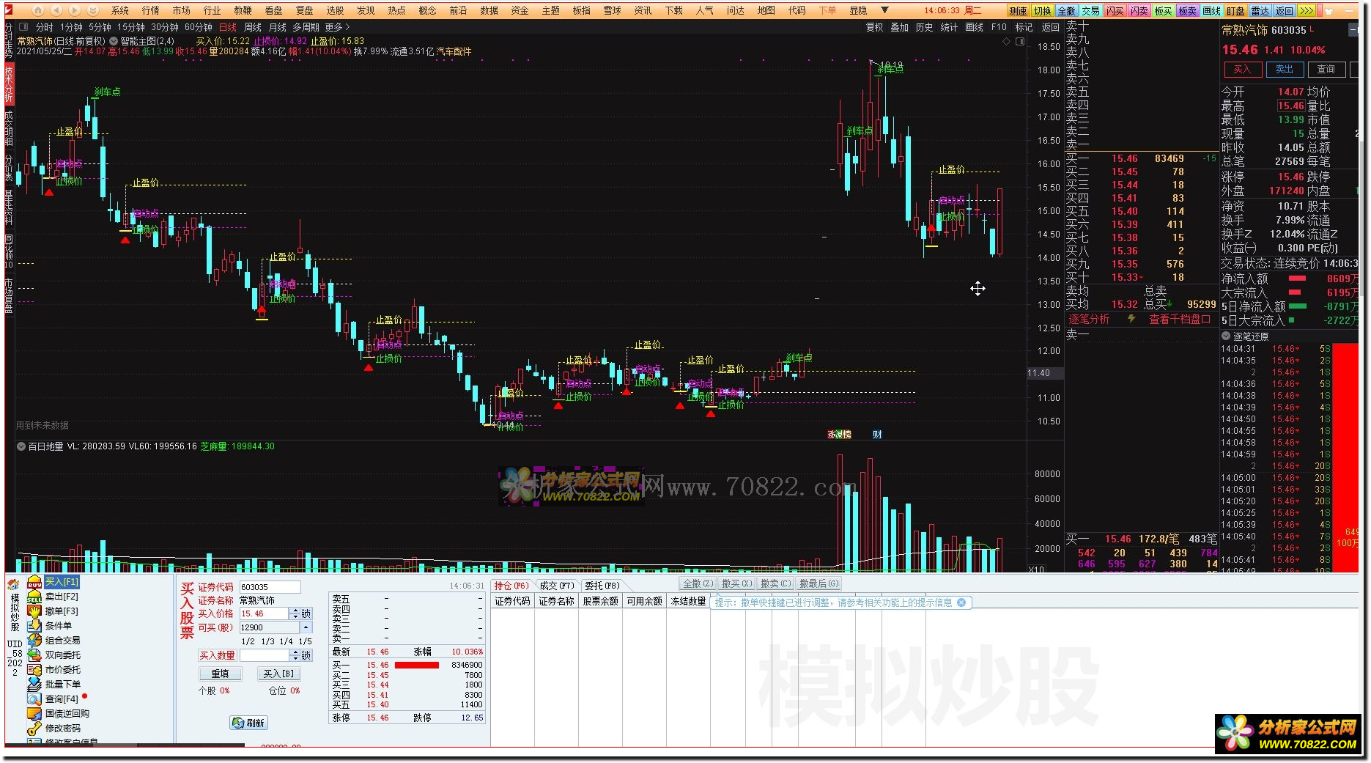Click the home icon in top toolbar
Image resolution: width=1371 pixels, height=763 pixels.
[x=38, y=10]
